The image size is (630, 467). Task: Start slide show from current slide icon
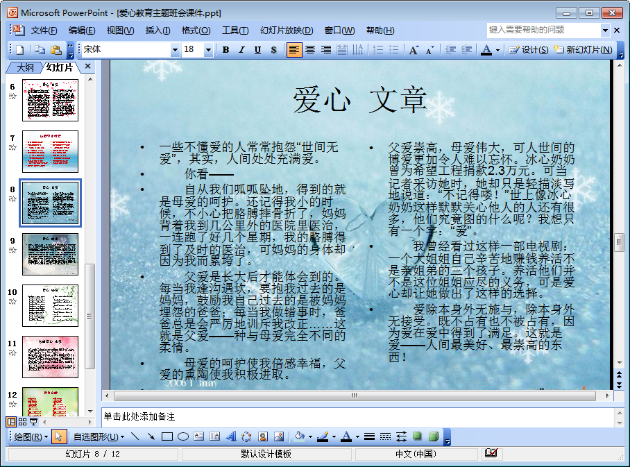pos(34,422)
